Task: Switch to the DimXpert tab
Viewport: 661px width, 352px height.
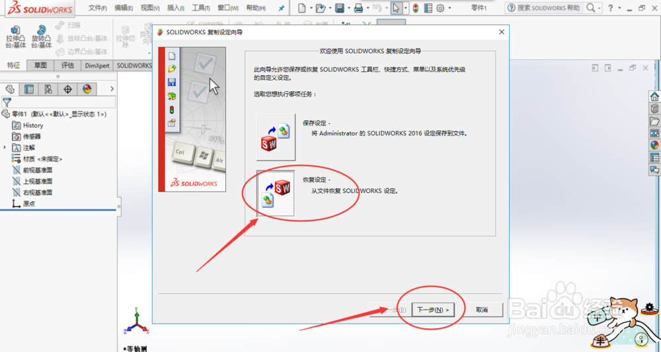Action: point(97,65)
